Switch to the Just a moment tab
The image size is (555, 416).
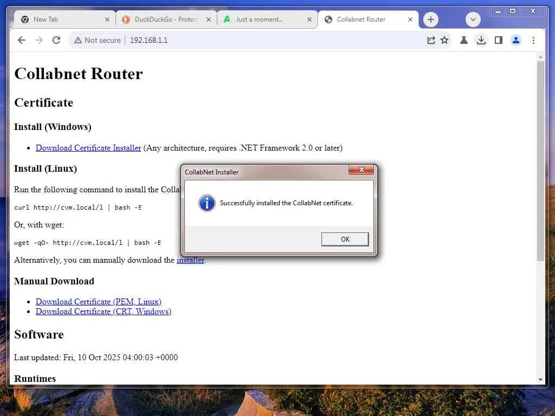(267, 19)
